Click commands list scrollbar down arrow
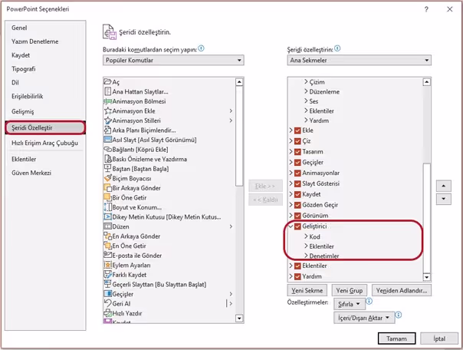The height and width of the screenshot is (350, 463). [x=239, y=319]
